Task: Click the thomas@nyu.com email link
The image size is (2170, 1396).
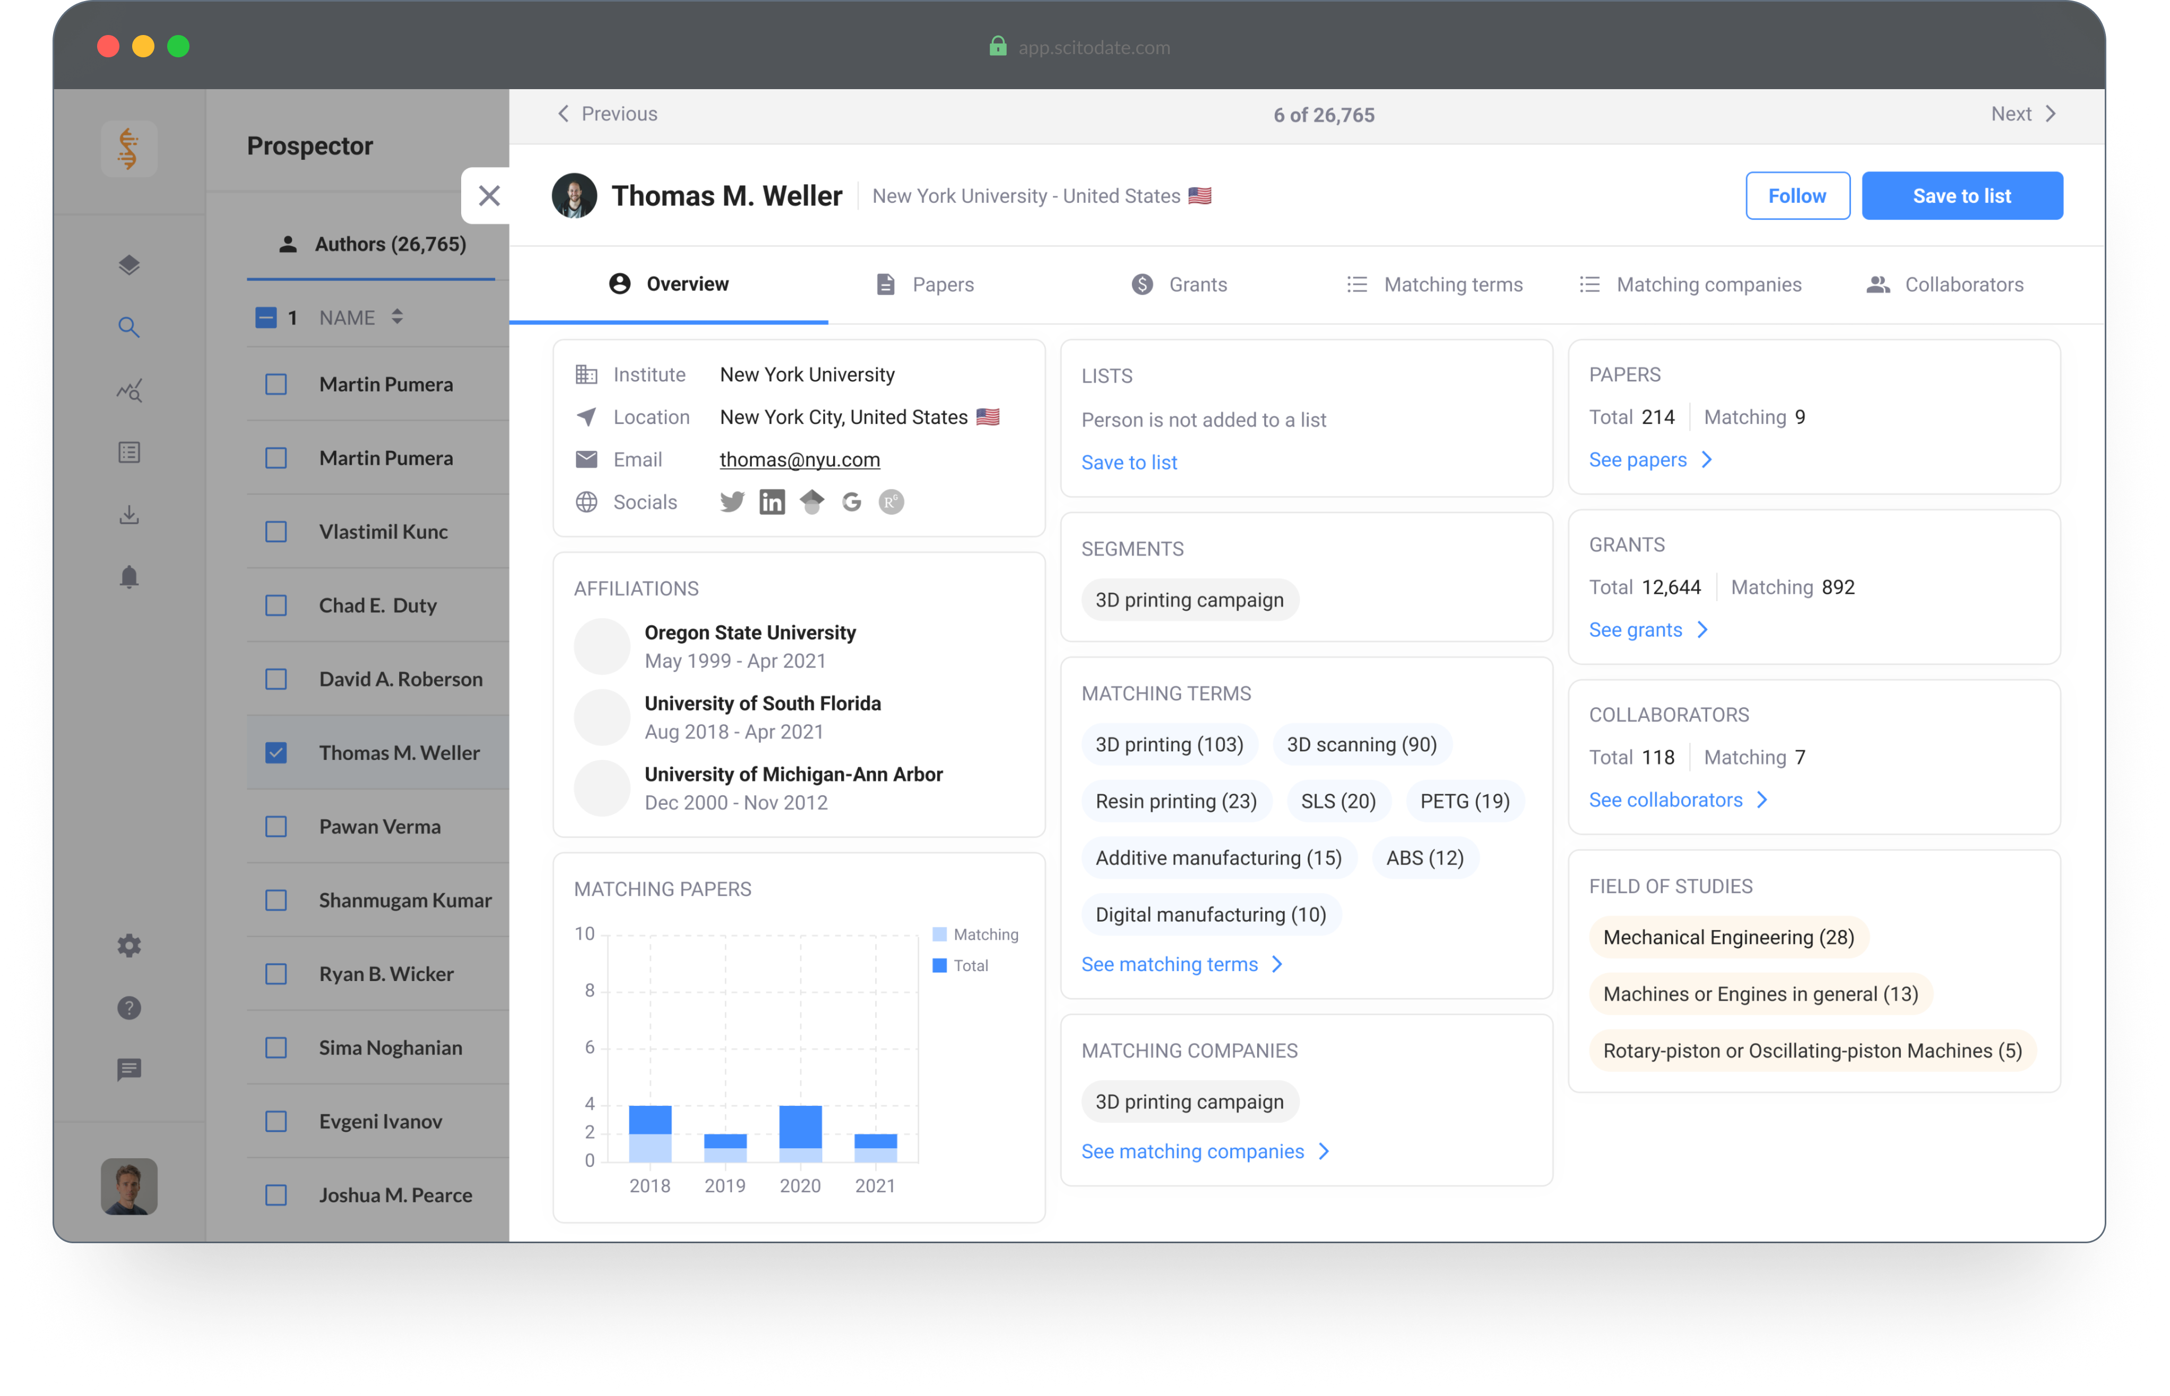Action: [x=799, y=459]
